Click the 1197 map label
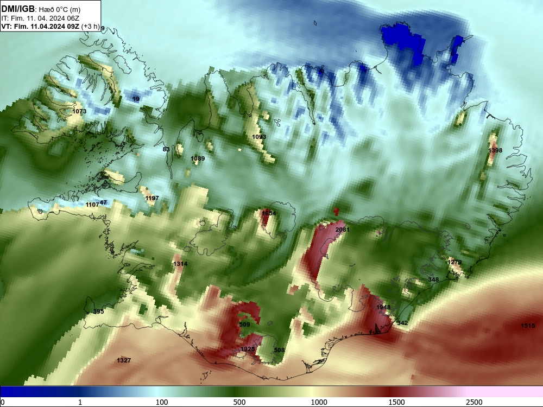Screen dimensions: 543x407 point(152,198)
